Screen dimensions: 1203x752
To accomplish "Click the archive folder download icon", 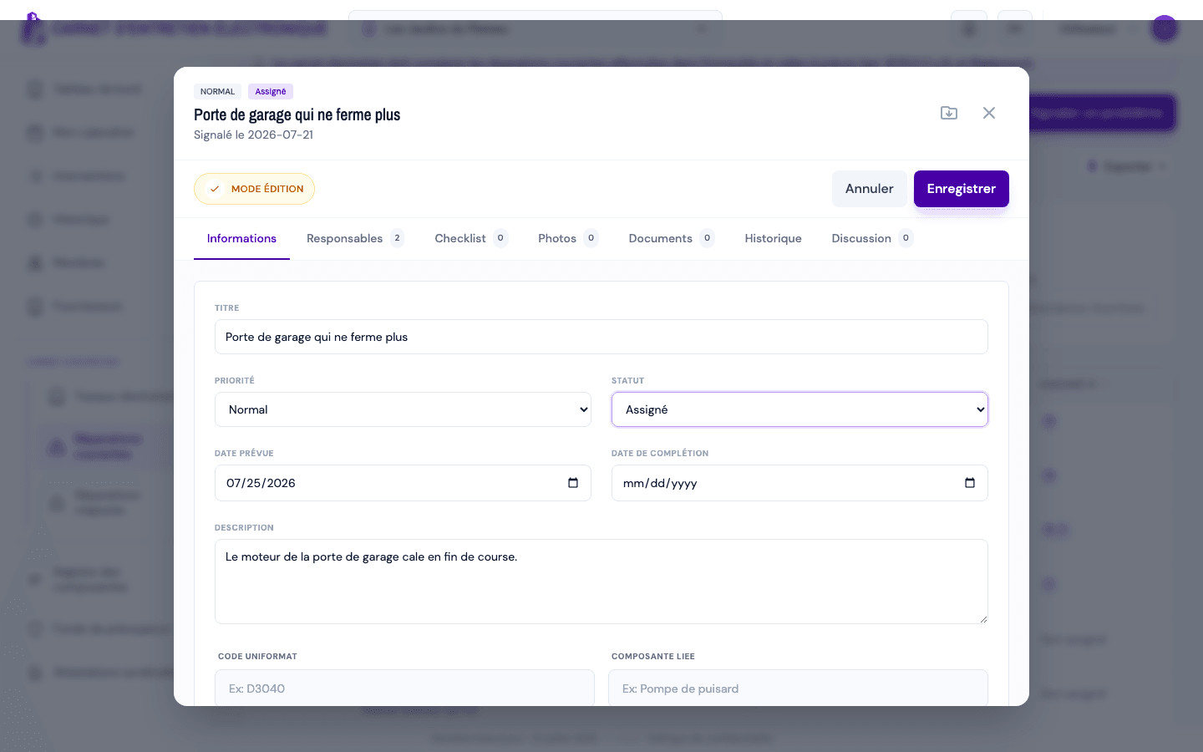I will coord(949,113).
